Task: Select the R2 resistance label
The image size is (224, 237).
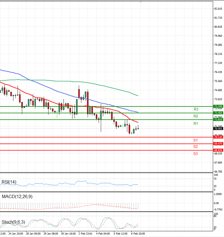Action: [x=195, y=116]
